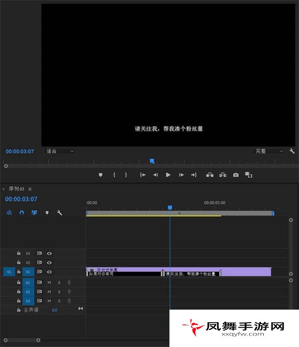Hide track V3 output eye
The image size is (299, 347).
pyautogui.click(x=49, y=253)
